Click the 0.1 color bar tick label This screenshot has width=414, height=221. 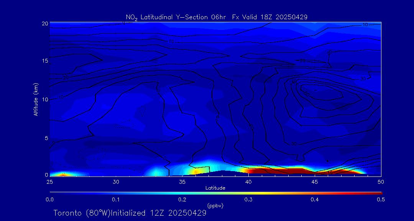[x=116, y=200]
